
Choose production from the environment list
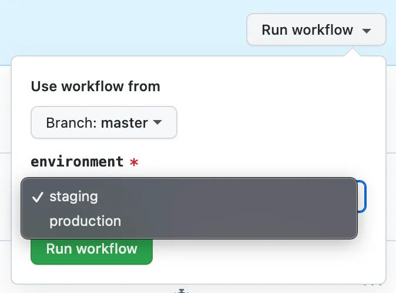click(x=85, y=221)
